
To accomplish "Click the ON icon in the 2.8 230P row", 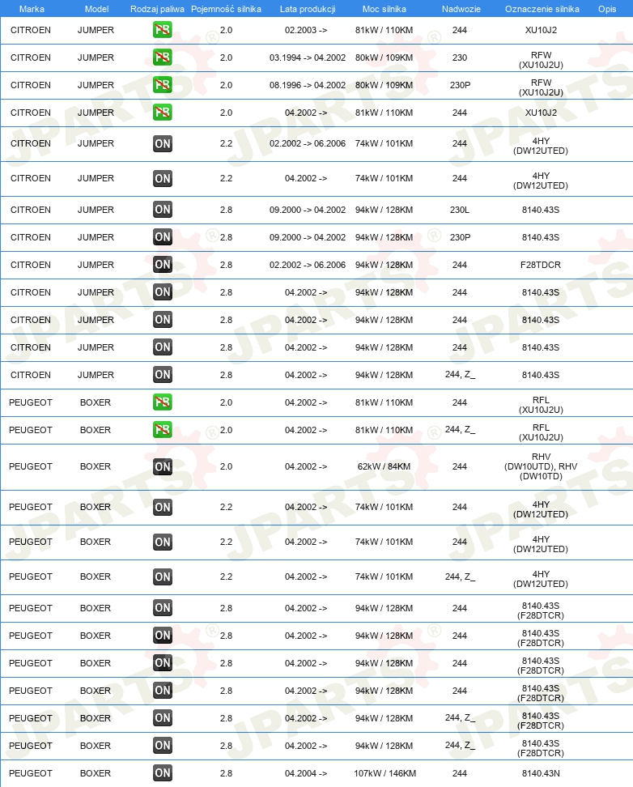I will pyautogui.click(x=162, y=237).
